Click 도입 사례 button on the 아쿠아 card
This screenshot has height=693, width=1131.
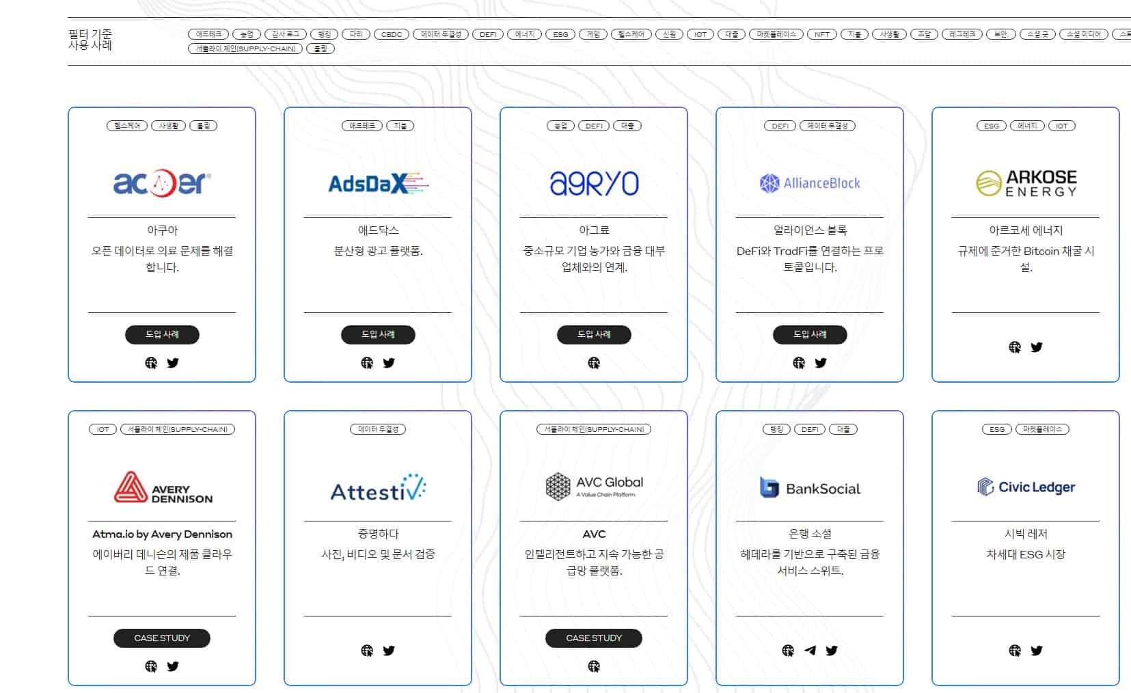tap(162, 334)
